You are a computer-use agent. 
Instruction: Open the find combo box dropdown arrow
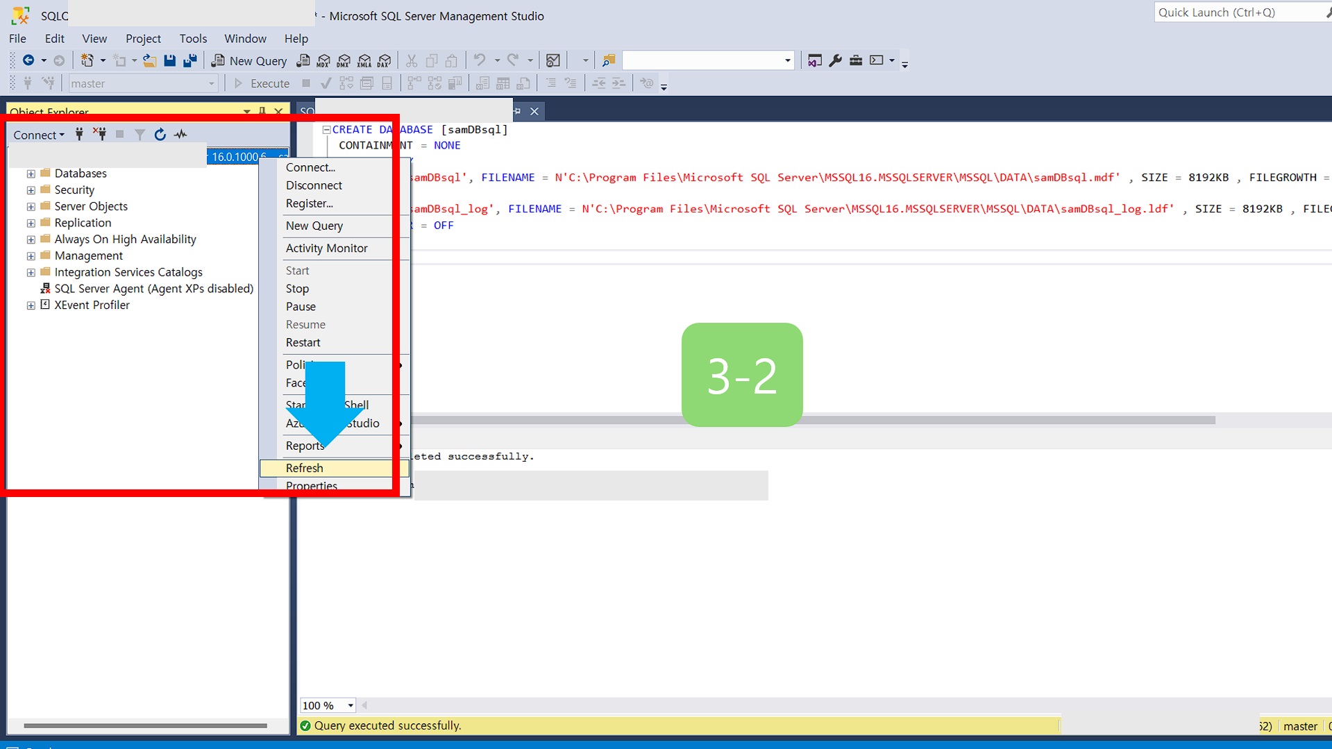[x=787, y=60]
